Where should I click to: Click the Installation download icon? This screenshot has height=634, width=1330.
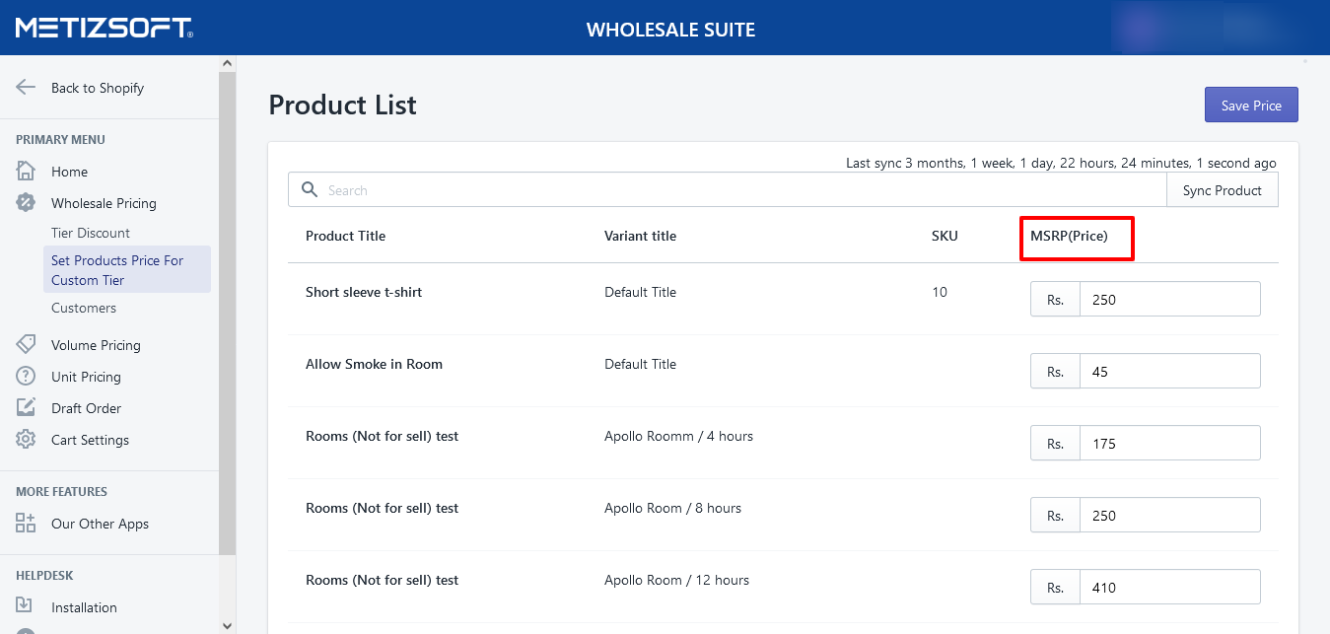[x=26, y=607]
